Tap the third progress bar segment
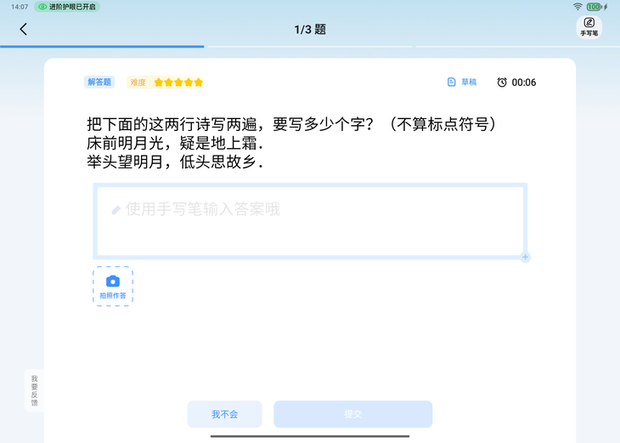 click(x=517, y=47)
